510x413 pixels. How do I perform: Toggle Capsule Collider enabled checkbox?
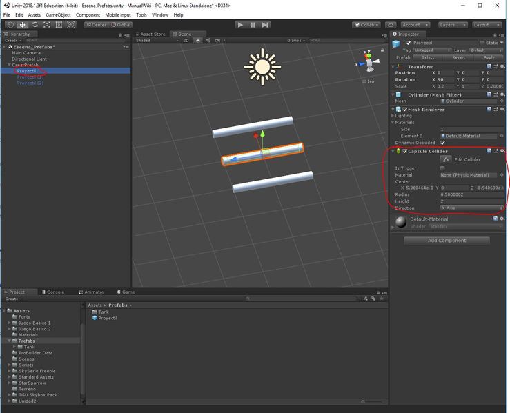[405, 151]
